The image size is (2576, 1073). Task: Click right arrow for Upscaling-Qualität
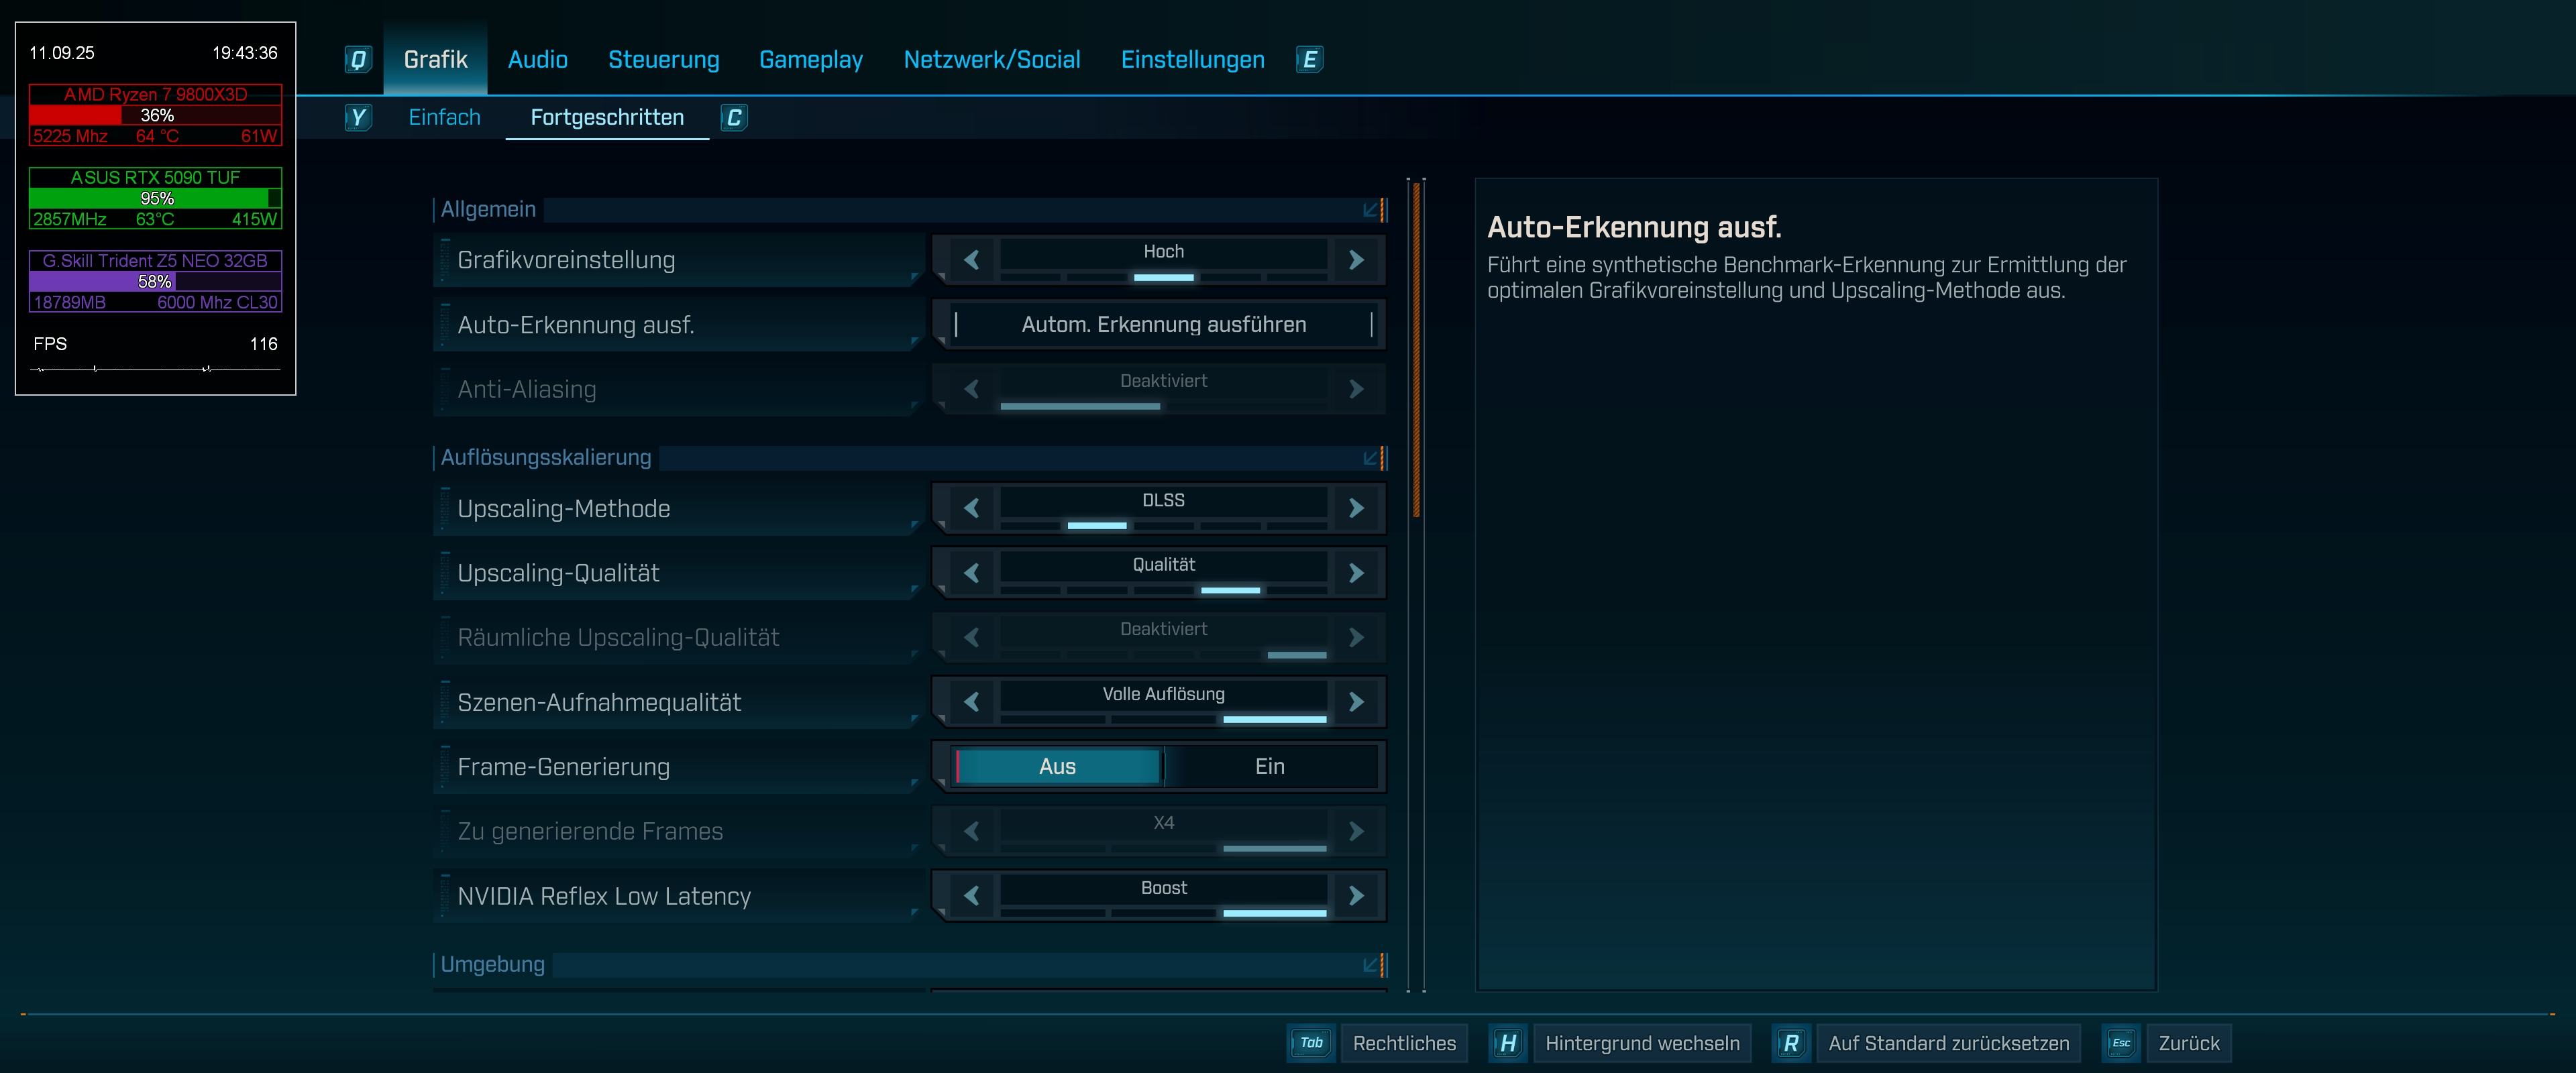(1356, 573)
